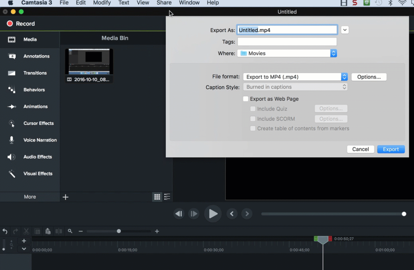Image resolution: width=414 pixels, height=270 pixels.
Task: Click the Redo icon in timeline toolbar
Action: pos(16,231)
